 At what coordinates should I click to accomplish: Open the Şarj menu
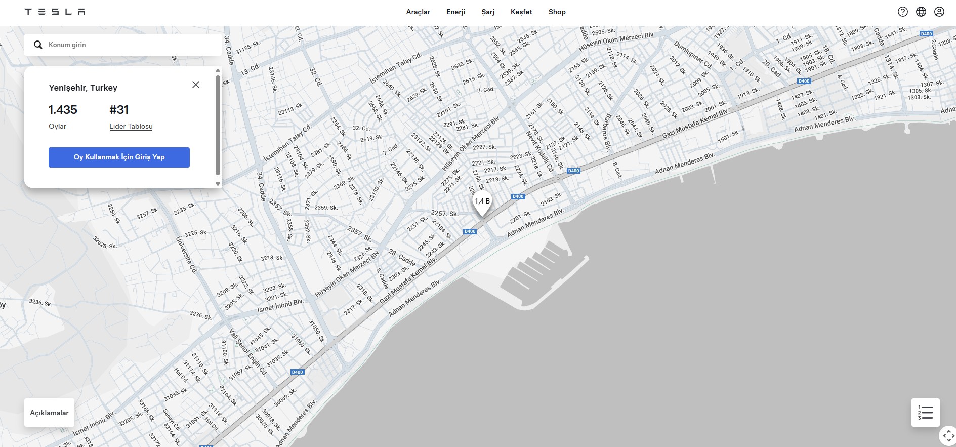(x=487, y=12)
